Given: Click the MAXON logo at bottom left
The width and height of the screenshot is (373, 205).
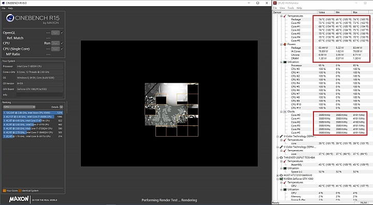Looking at the screenshot, I should (19, 199).
